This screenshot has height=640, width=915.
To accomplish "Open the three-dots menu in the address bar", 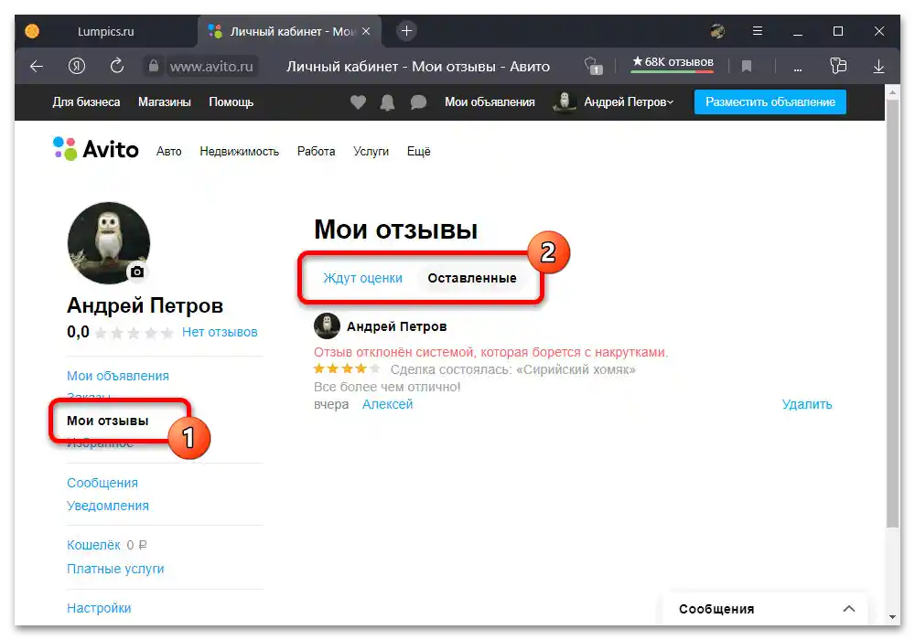I will pos(797,68).
